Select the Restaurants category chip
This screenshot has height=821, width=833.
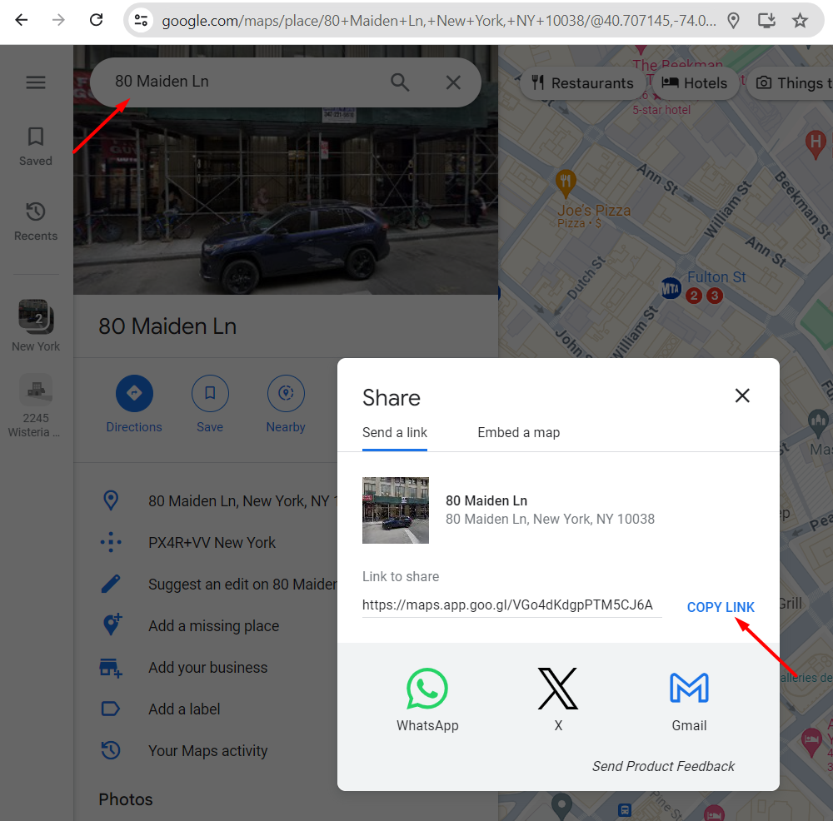point(583,82)
